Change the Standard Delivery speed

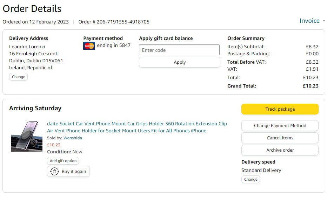250,180
